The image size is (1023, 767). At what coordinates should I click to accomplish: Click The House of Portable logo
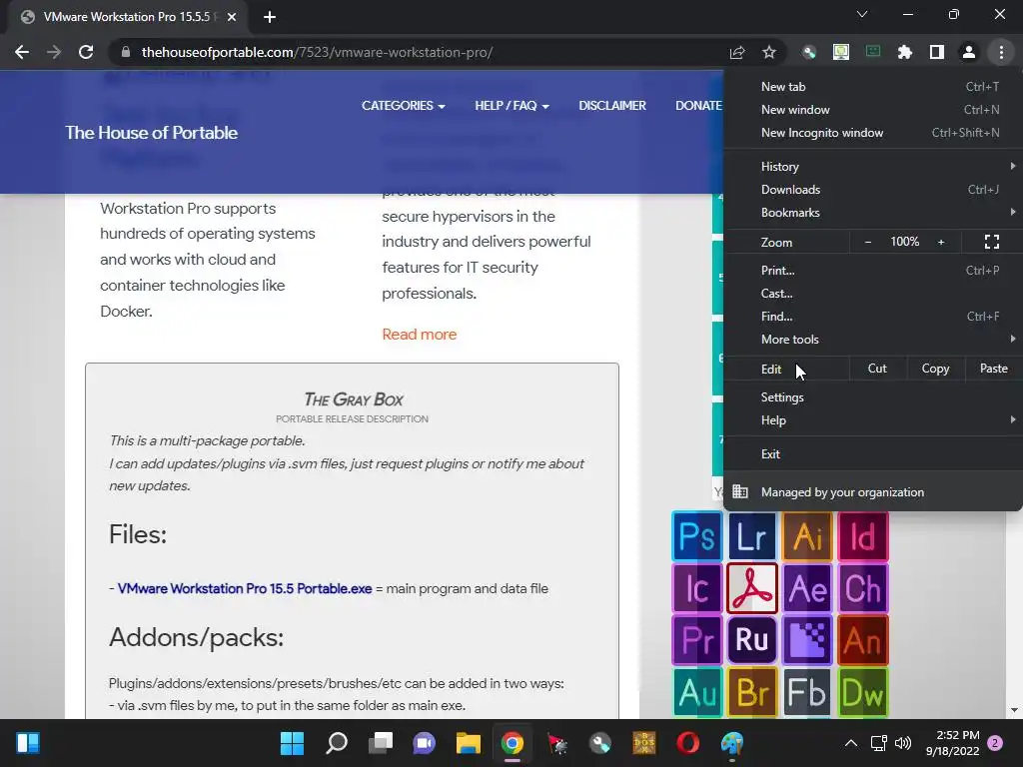click(152, 133)
